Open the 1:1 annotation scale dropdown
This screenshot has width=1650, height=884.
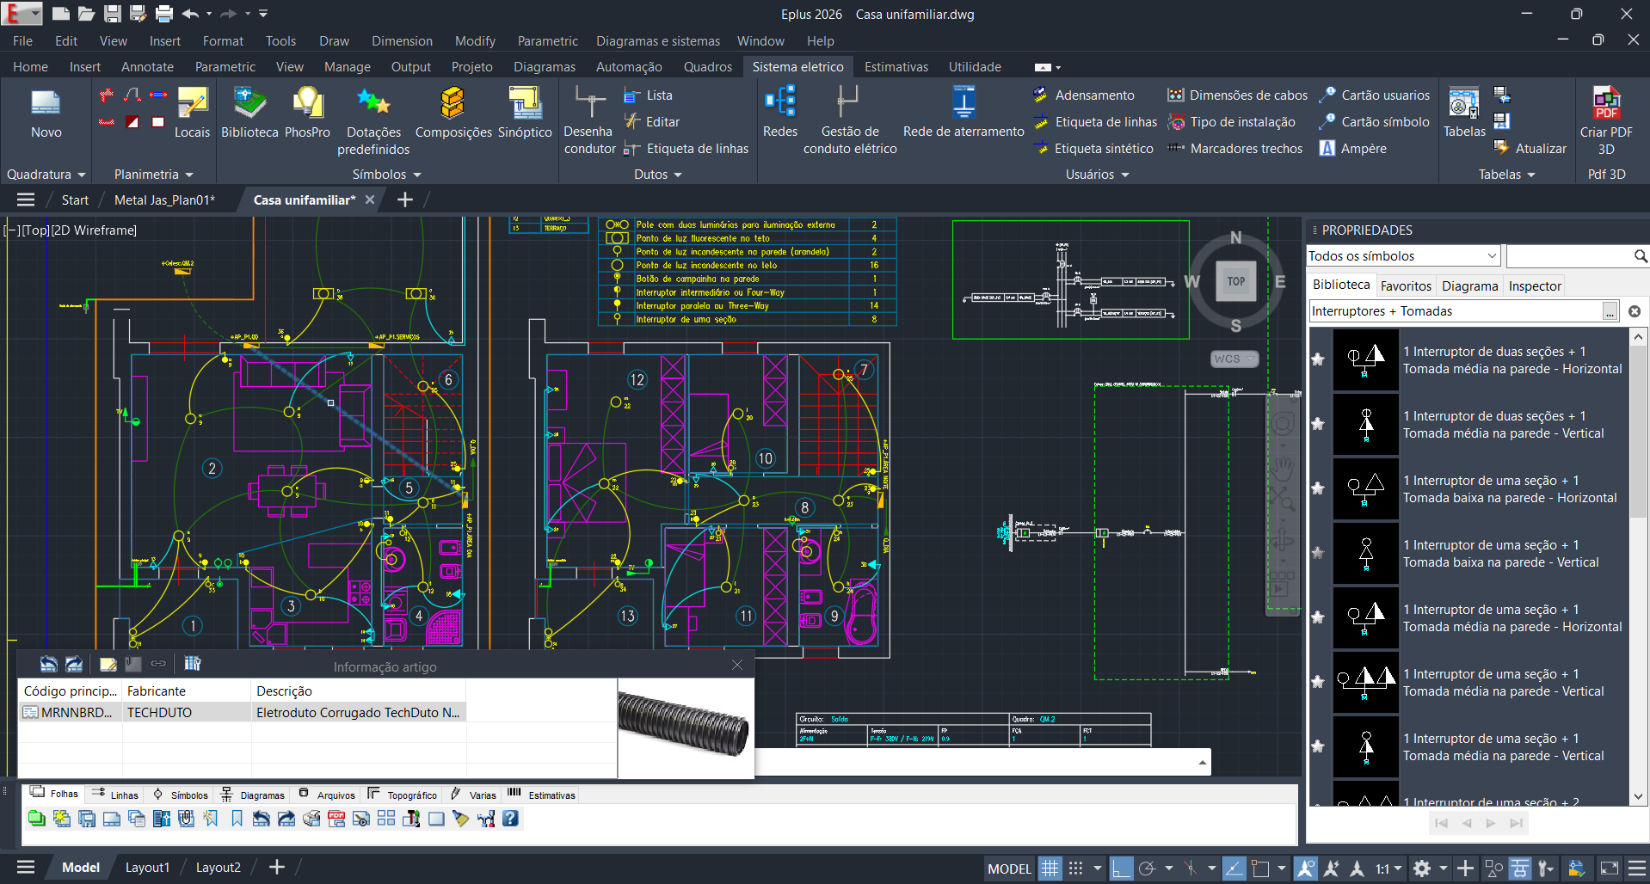click(x=1398, y=868)
